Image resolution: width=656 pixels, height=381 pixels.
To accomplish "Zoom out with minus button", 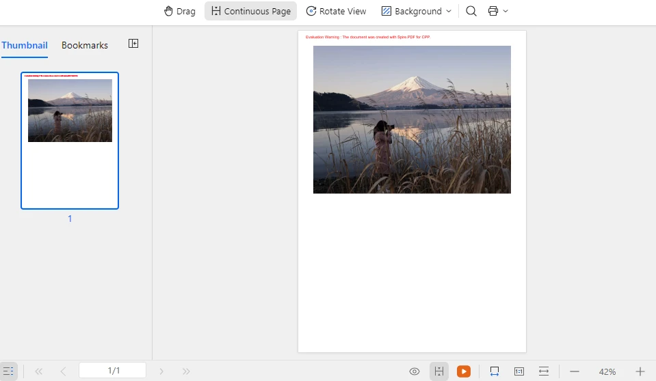I will coord(575,371).
